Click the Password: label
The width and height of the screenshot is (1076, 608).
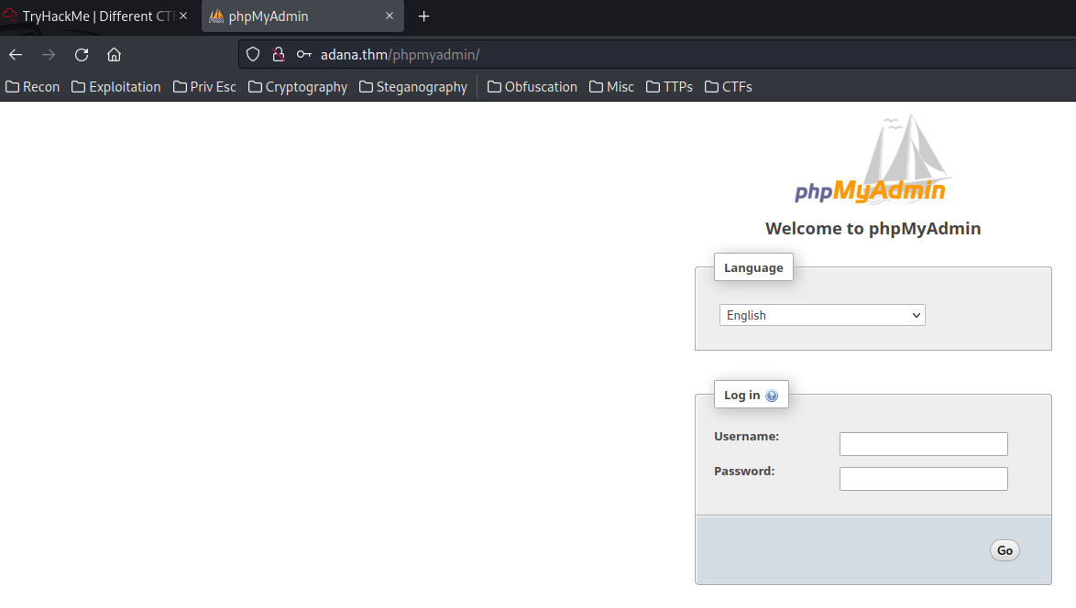pos(744,471)
